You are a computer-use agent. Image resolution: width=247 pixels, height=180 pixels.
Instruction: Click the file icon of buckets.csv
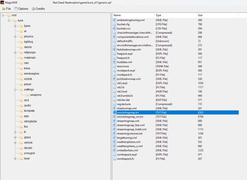tap(115, 29)
